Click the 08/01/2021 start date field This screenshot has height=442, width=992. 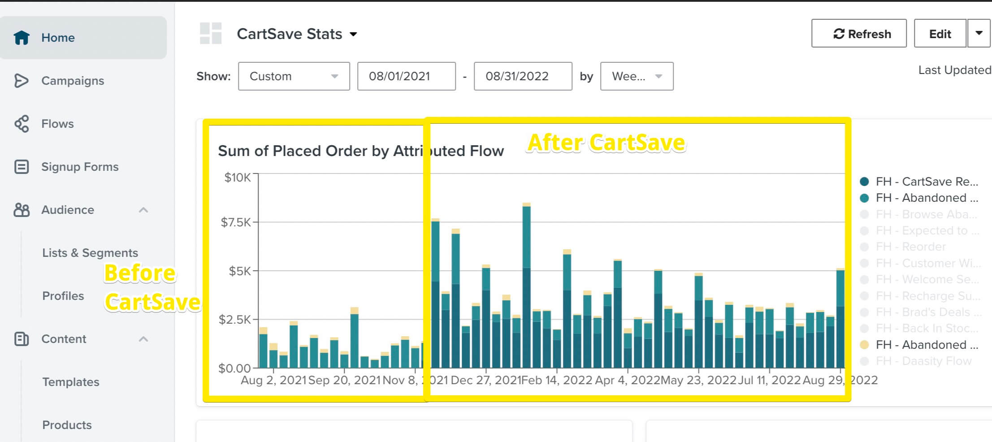pyautogui.click(x=406, y=76)
